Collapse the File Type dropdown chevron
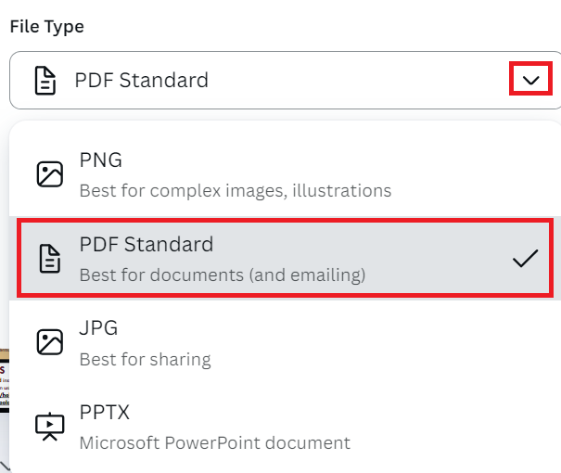561x473 pixels. coord(530,80)
